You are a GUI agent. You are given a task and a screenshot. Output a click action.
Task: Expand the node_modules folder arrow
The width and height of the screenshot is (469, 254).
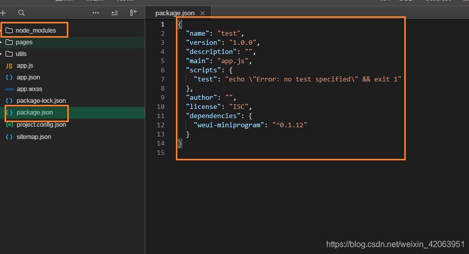[x=1, y=31]
